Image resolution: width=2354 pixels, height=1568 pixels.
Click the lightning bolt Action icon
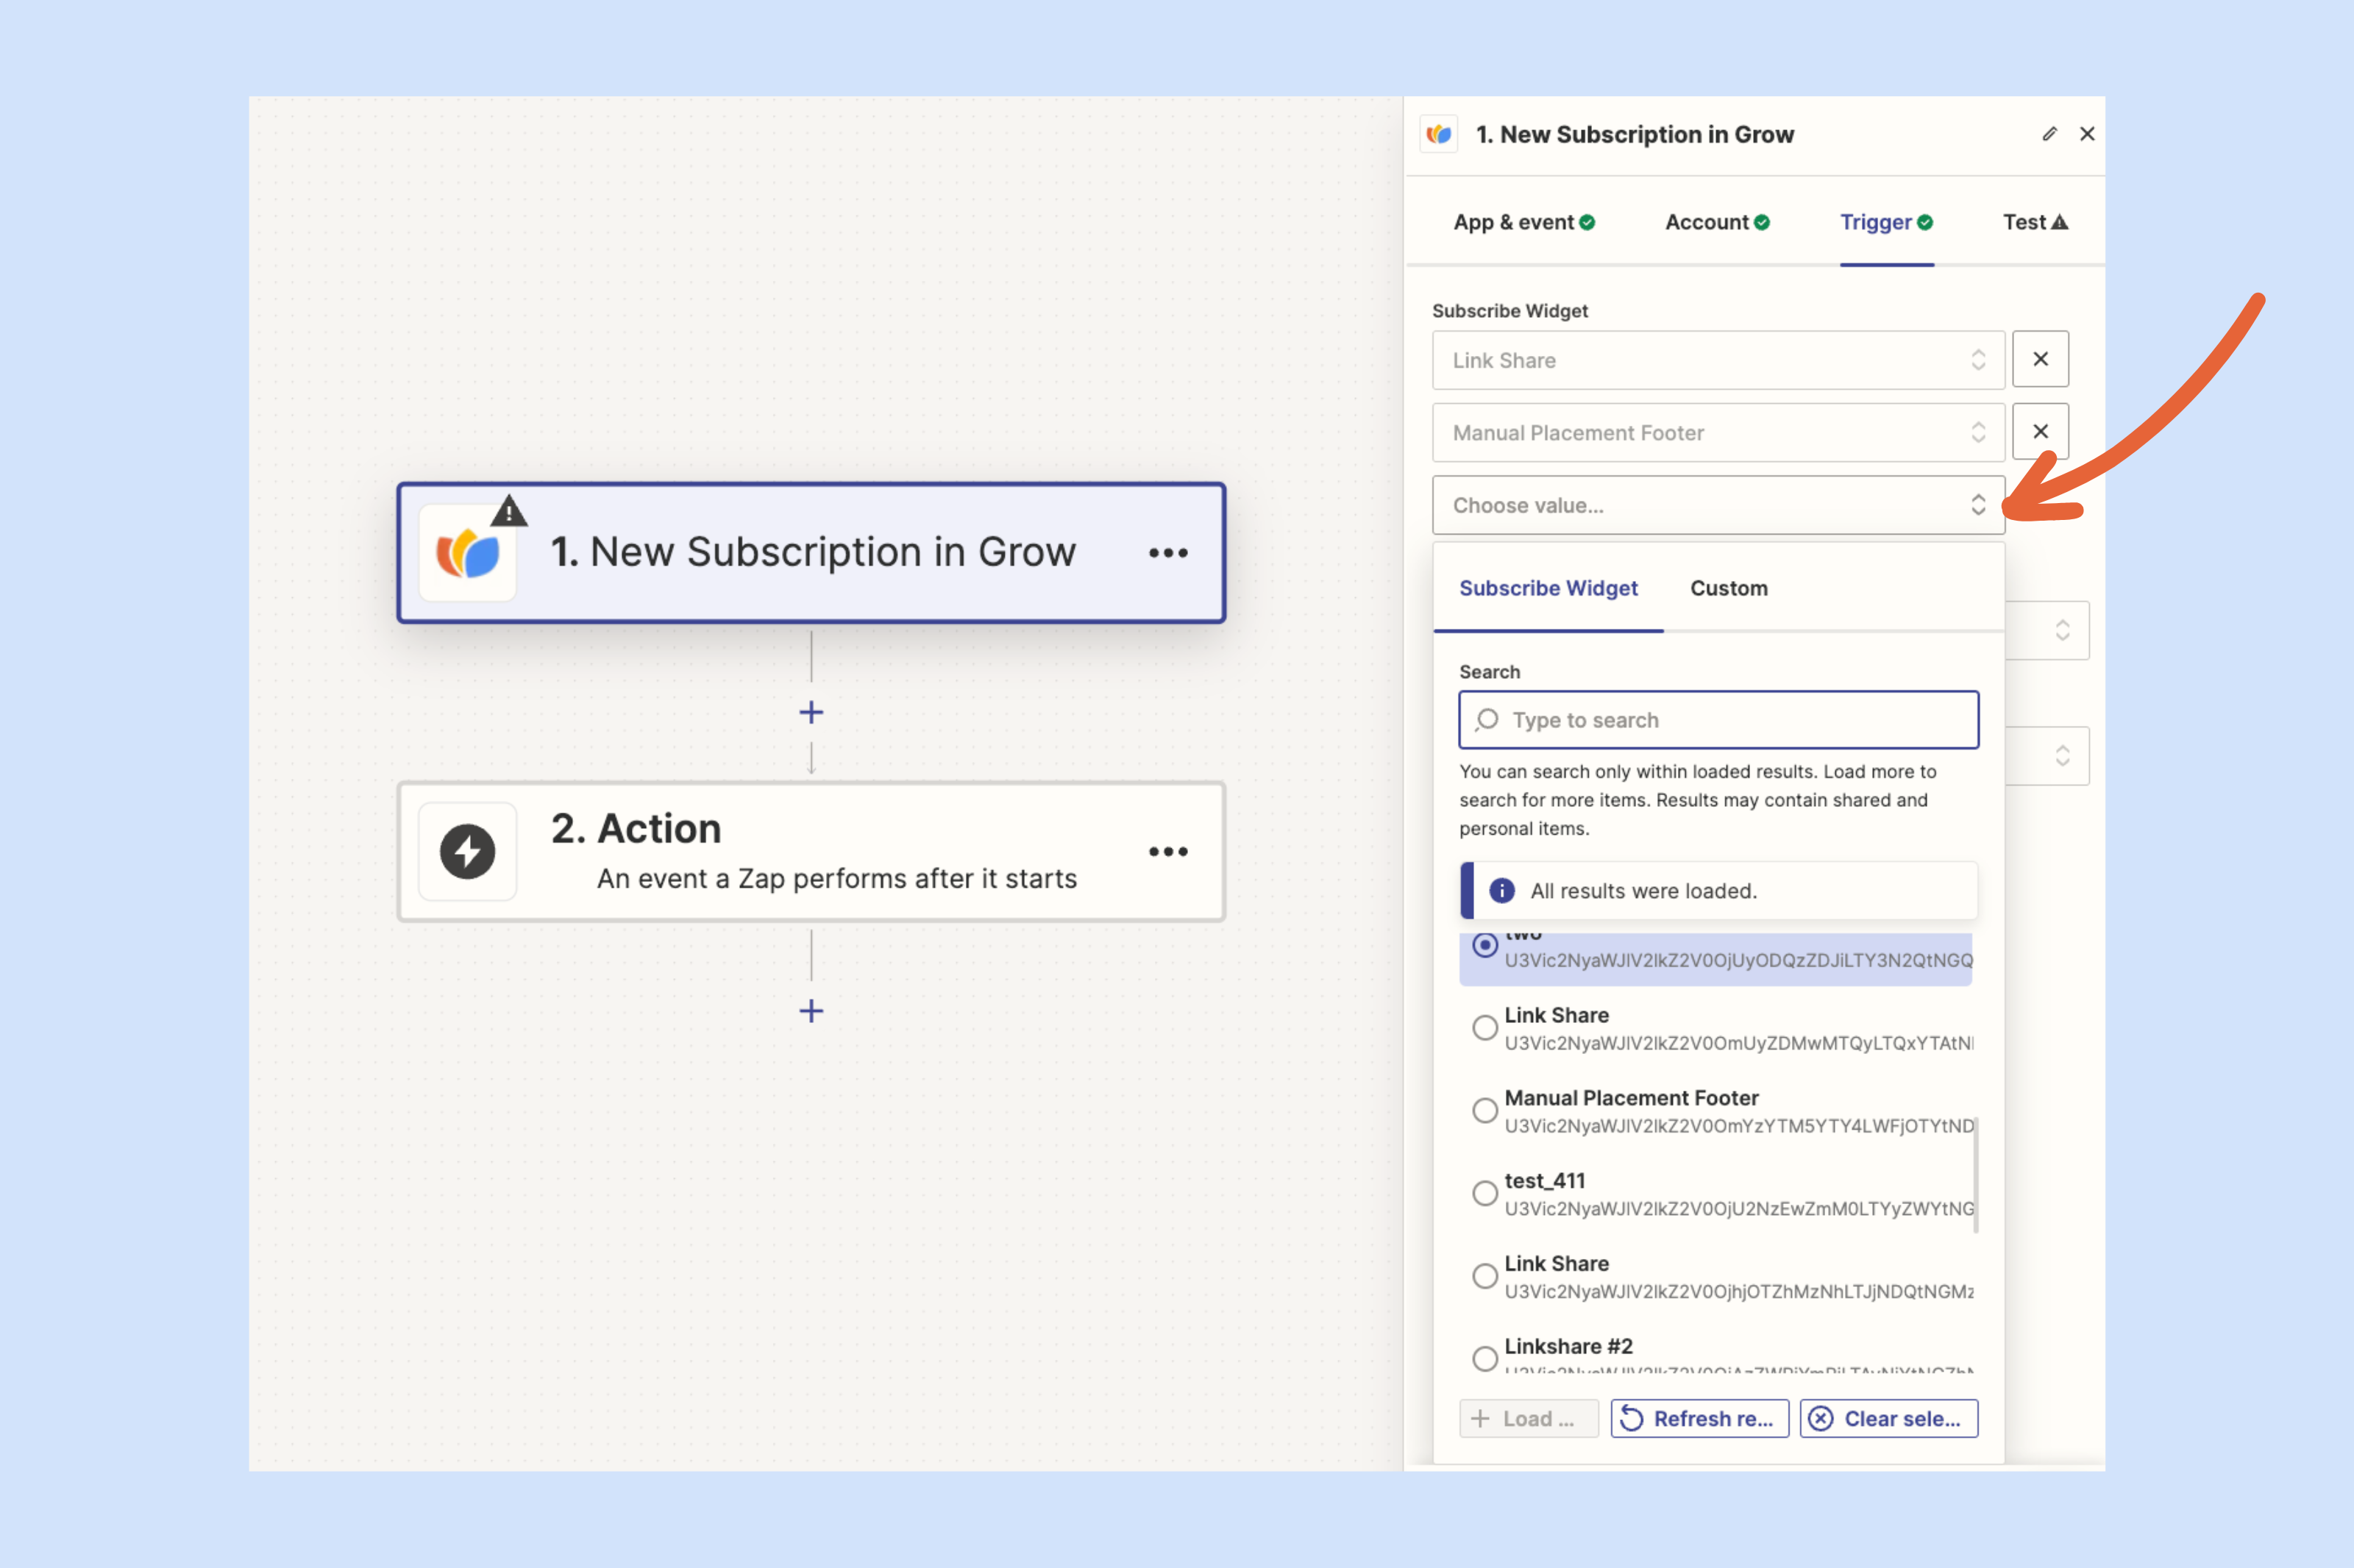[x=467, y=852]
